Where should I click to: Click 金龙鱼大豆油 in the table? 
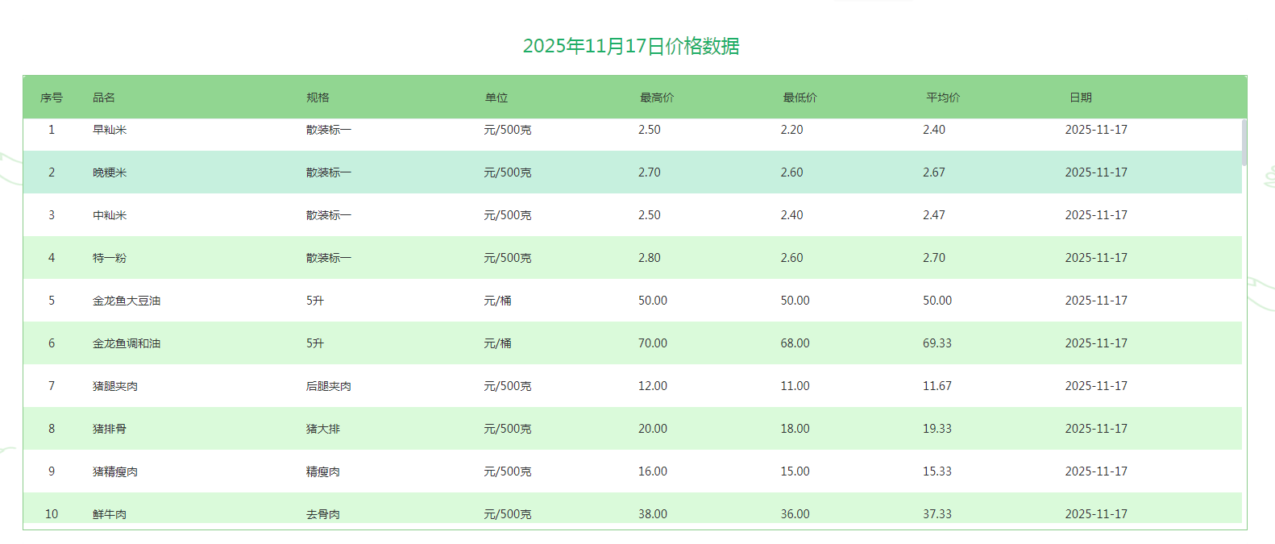coord(127,301)
